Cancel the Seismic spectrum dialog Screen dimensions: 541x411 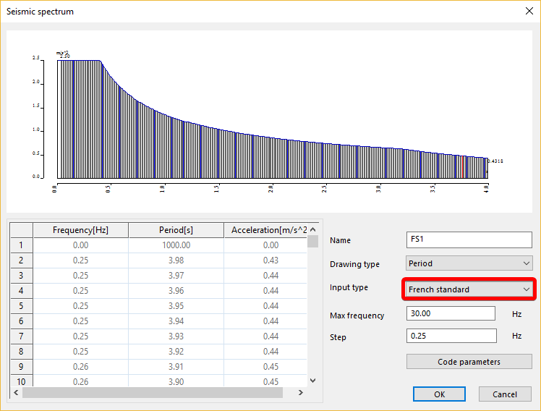tap(505, 394)
